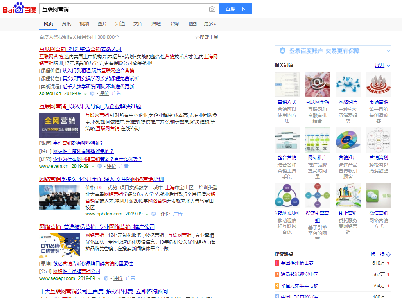Expand the 相关词语 section with 展开

[382, 65]
